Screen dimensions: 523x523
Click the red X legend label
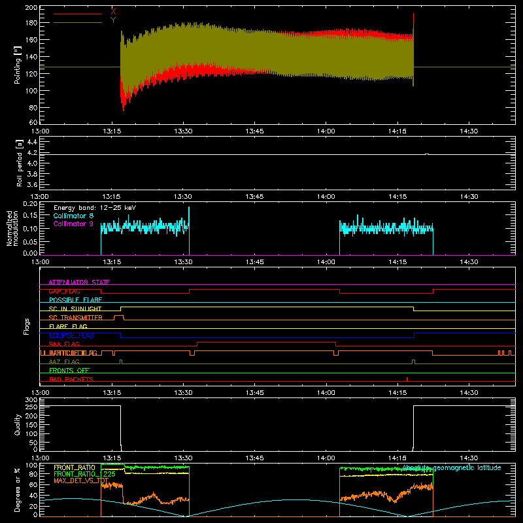[113, 12]
